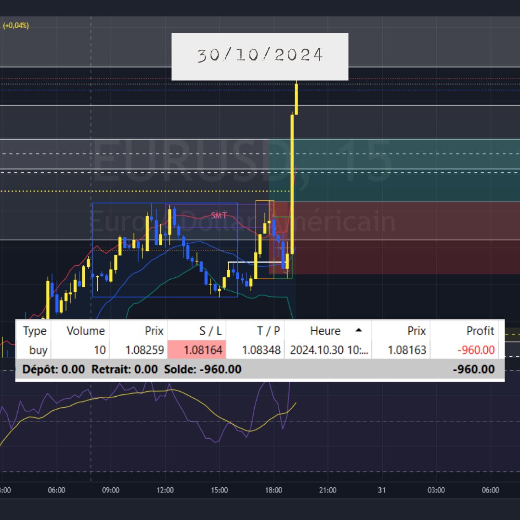Click the Dépôt: 0.00 summary text

(x=53, y=369)
